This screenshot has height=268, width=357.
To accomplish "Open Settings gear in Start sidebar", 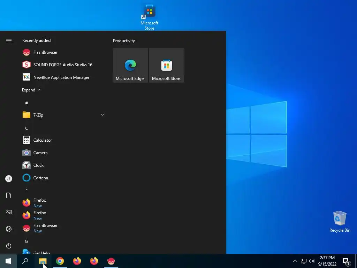I will (x=9, y=229).
